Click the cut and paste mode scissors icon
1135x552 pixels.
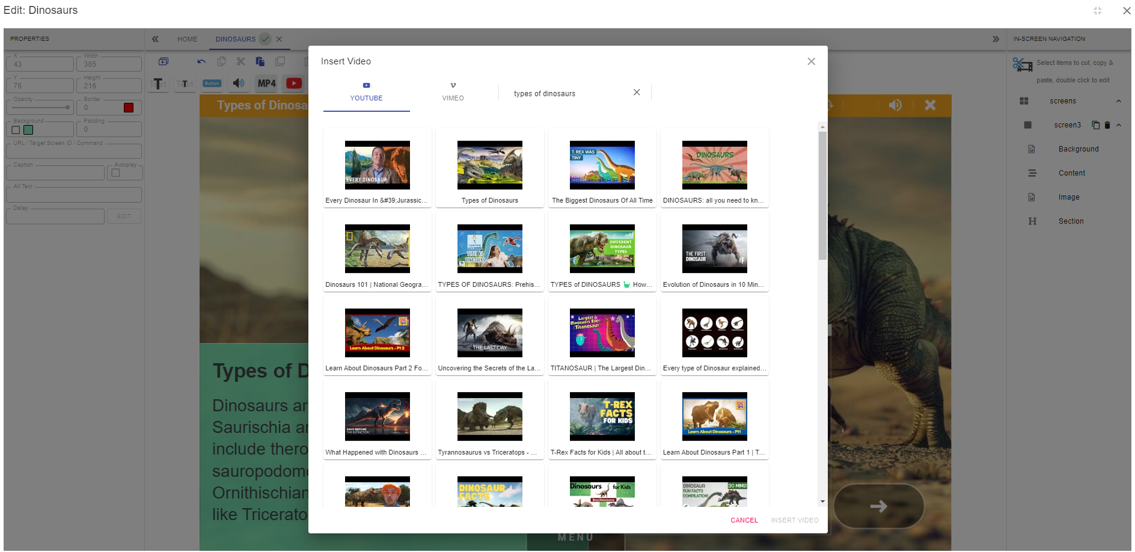click(x=1022, y=64)
